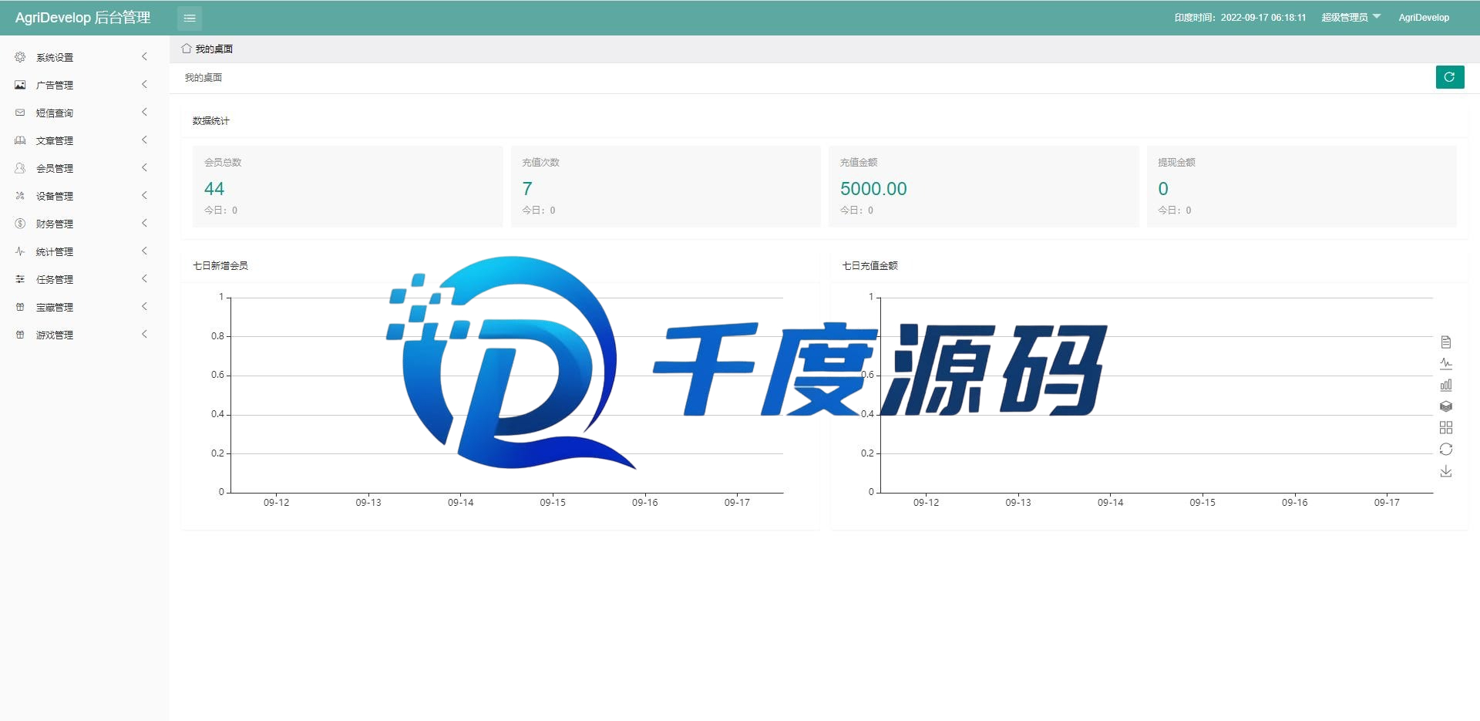Screen dimensions: 1480x721
Task: Select the 我的桌面 tab
Action: [x=207, y=49]
